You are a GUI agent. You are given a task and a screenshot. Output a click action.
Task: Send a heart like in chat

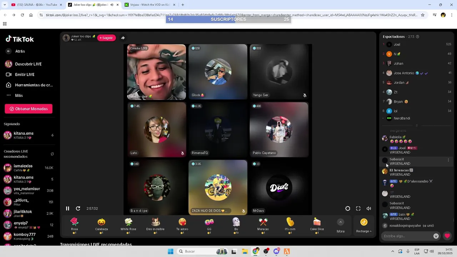(447, 236)
